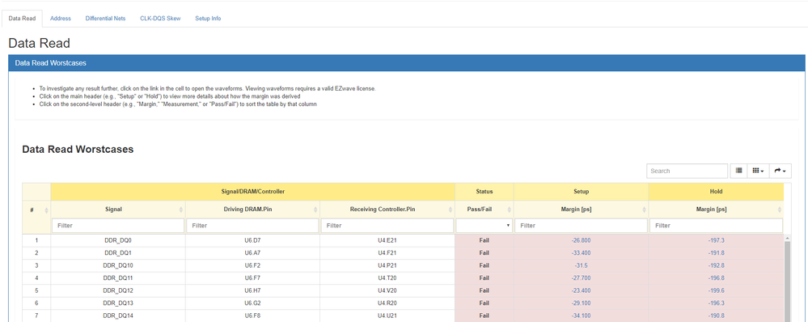
Task: Select the Data Read tab
Action: tap(22, 19)
